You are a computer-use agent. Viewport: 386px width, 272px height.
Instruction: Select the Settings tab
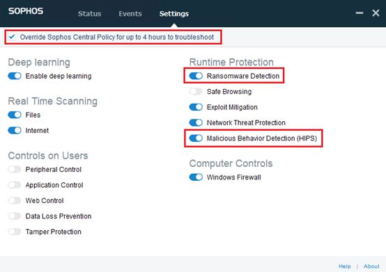pyautogui.click(x=174, y=13)
